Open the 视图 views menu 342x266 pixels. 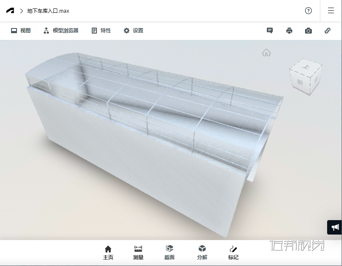tap(20, 31)
